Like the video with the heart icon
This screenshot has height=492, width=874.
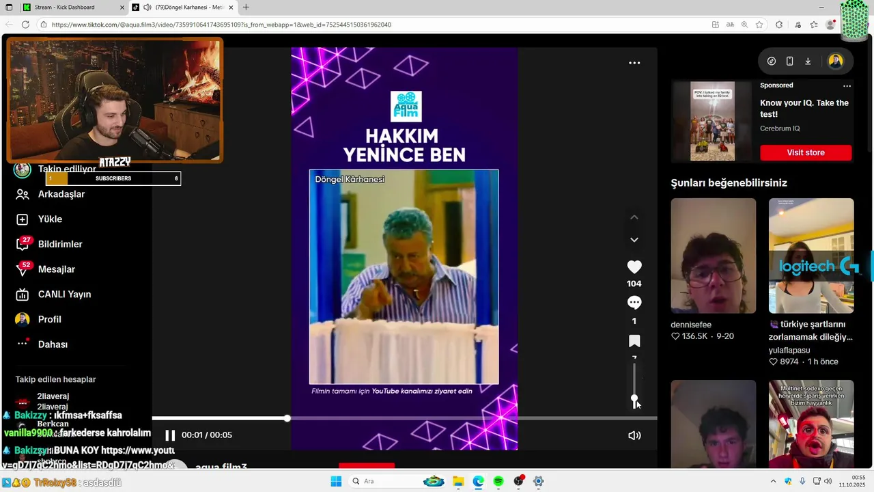coord(634,267)
